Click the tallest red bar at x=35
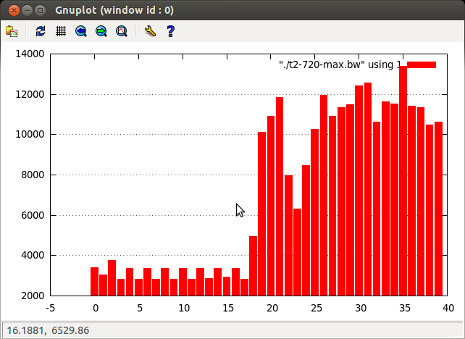This screenshot has height=339, width=465. pyautogui.click(x=403, y=181)
